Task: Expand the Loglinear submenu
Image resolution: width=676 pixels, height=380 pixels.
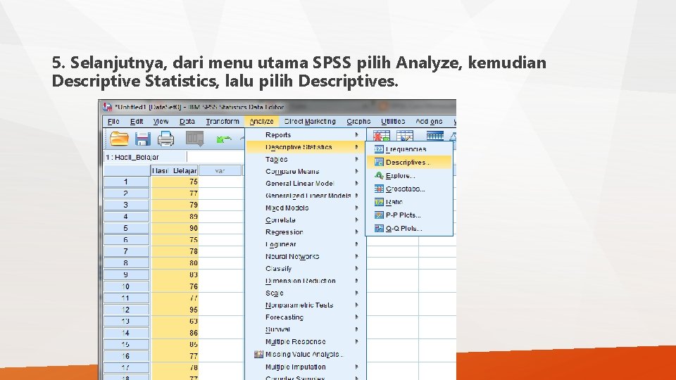Action: 306,244
